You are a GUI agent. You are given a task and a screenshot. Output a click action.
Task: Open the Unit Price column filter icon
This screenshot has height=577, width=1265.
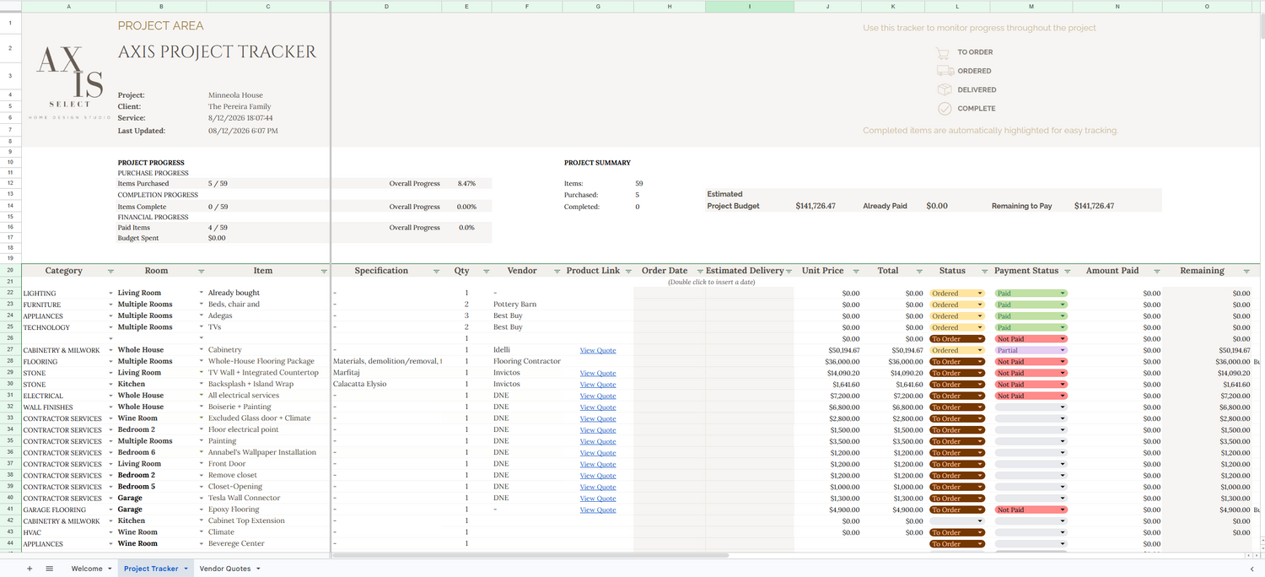[x=855, y=272]
